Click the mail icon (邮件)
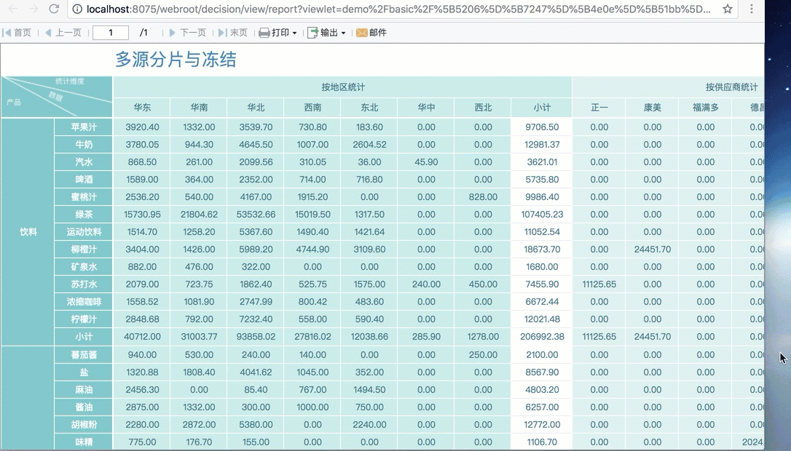Viewport: 791px width, 451px height. (x=361, y=33)
